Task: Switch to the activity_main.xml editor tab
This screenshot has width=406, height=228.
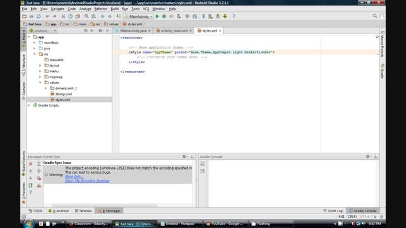Action: coord(174,31)
